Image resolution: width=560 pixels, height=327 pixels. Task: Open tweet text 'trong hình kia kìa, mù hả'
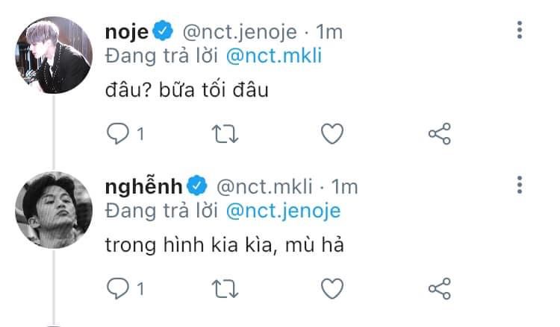[x=224, y=245]
